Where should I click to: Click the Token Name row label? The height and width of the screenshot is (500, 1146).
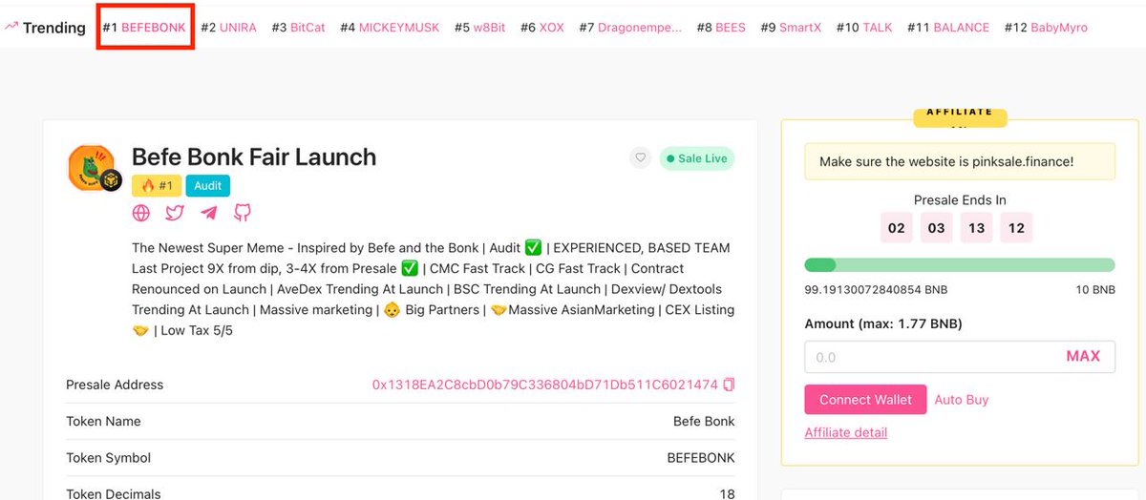[103, 421]
